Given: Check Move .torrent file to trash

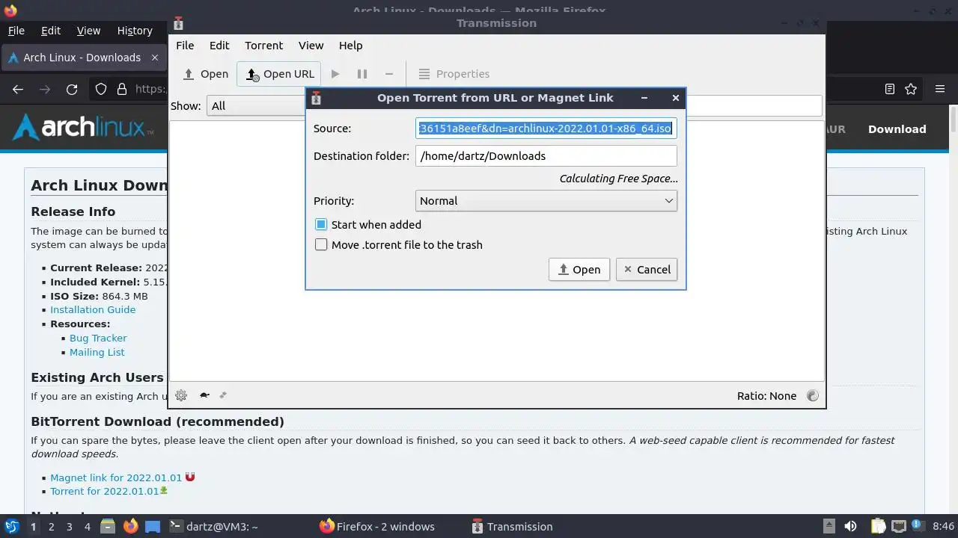Looking at the screenshot, I should (321, 245).
